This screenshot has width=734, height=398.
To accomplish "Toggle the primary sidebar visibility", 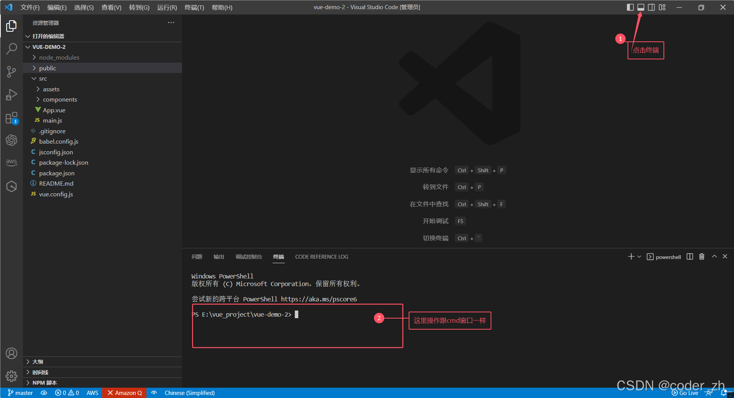I will tap(630, 7).
